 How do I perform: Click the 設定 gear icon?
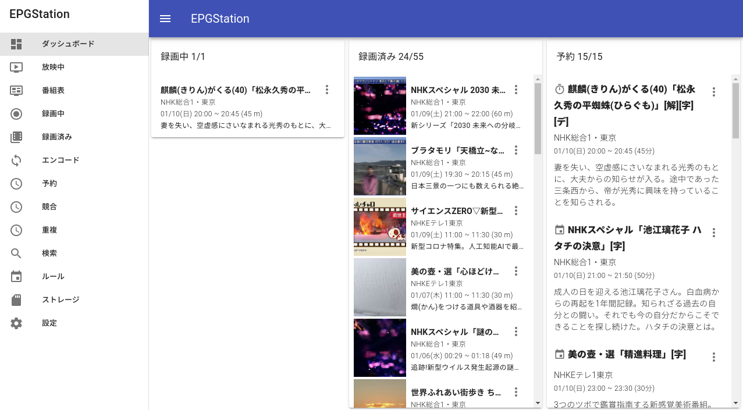[x=16, y=323]
